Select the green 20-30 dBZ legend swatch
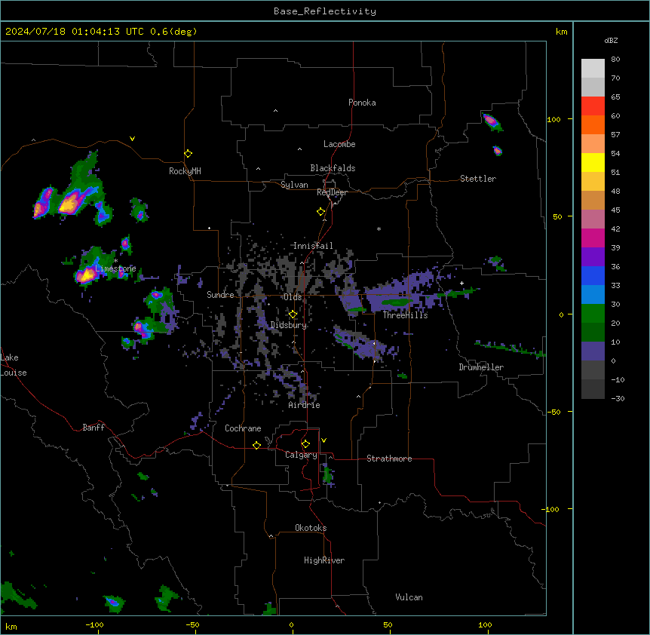The width and height of the screenshot is (650, 635). point(593,314)
